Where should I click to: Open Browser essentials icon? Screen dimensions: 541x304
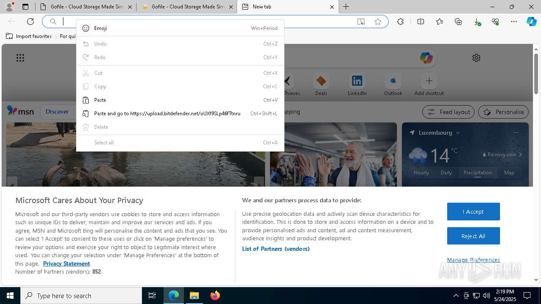(495, 22)
